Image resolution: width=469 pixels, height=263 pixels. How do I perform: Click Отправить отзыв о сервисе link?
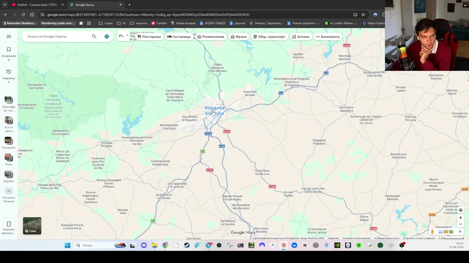(419, 238)
